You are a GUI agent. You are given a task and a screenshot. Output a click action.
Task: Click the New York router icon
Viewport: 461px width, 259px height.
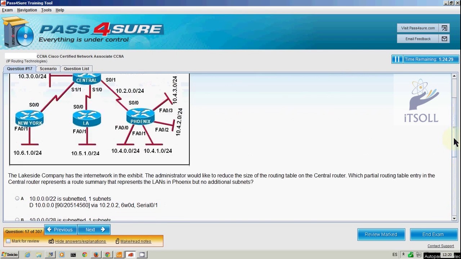pos(30,118)
